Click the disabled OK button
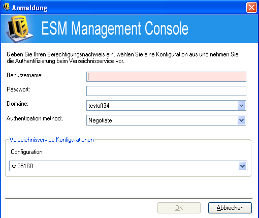 click(x=179, y=208)
